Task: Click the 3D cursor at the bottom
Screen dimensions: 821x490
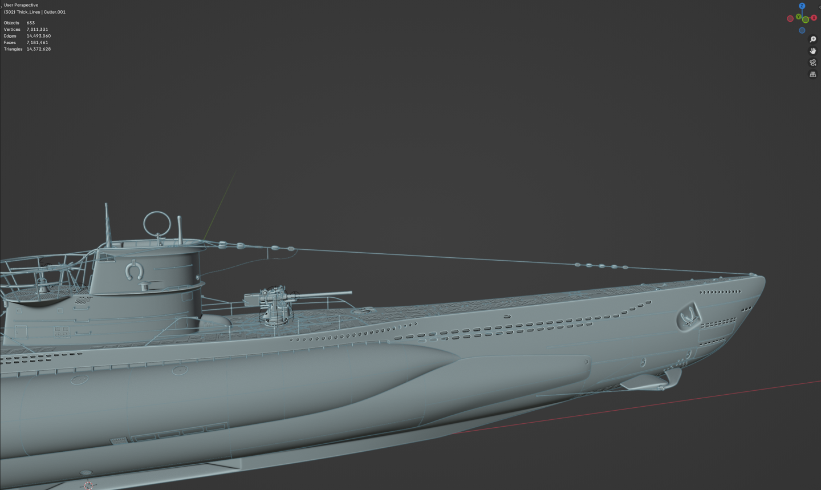Action: pos(88,485)
